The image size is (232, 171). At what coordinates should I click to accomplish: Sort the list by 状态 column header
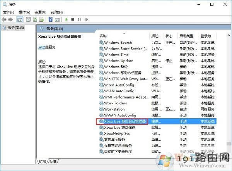(x=169, y=36)
